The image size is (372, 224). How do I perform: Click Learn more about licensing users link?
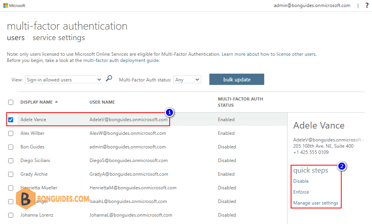269,54
